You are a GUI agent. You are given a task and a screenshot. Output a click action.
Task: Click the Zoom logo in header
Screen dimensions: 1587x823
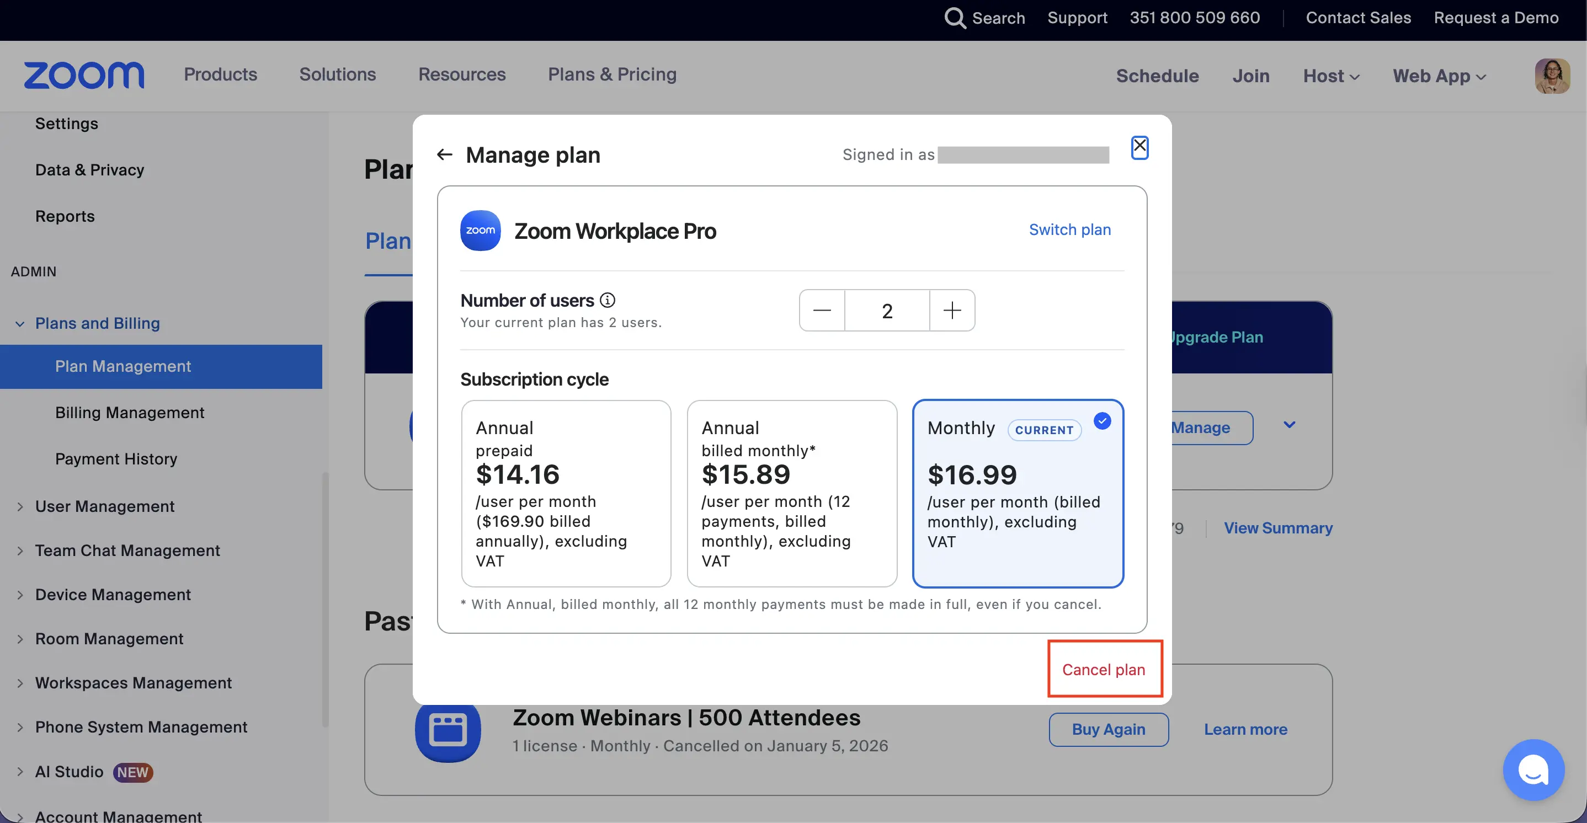click(84, 75)
